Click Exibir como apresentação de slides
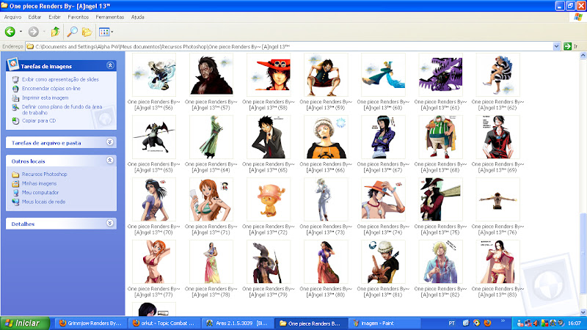The height and width of the screenshot is (330, 587). 60,79
